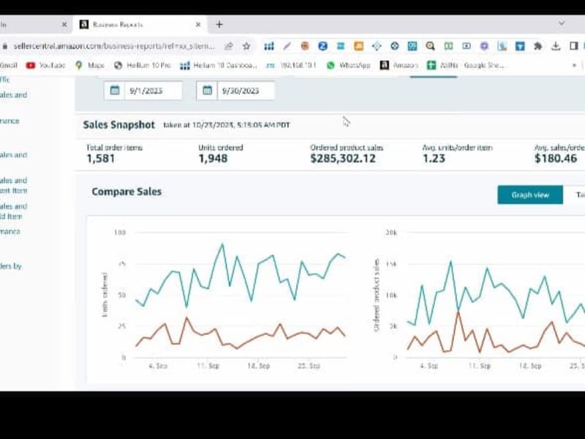Show more bookmarks via overflow chevron

(574, 65)
